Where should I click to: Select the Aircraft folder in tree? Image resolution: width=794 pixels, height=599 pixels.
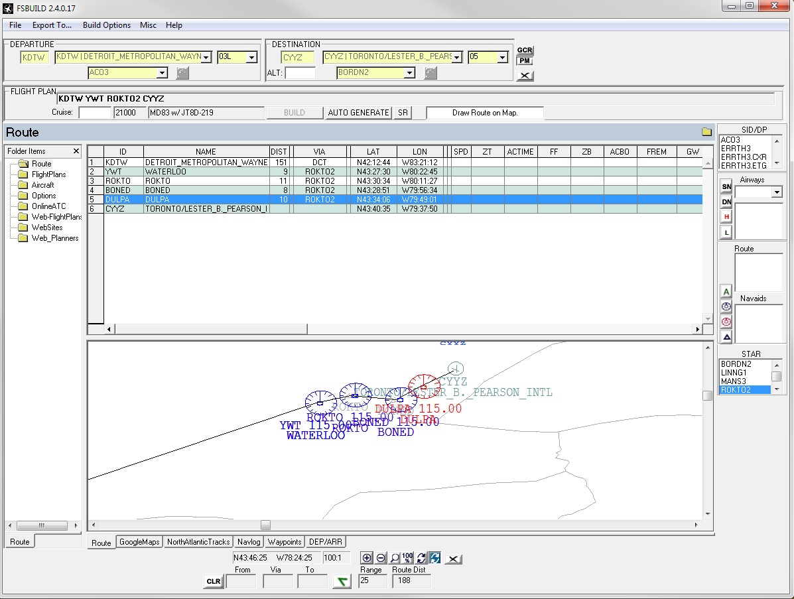click(x=42, y=185)
